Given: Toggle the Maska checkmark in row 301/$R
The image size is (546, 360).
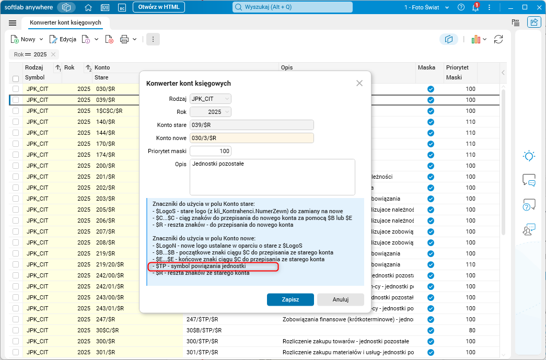Looking at the screenshot, I should coord(431,352).
